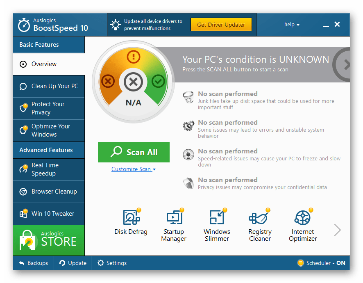Click the Settings gear icon
This screenshot has height=283, width=363.
point(101,263)
